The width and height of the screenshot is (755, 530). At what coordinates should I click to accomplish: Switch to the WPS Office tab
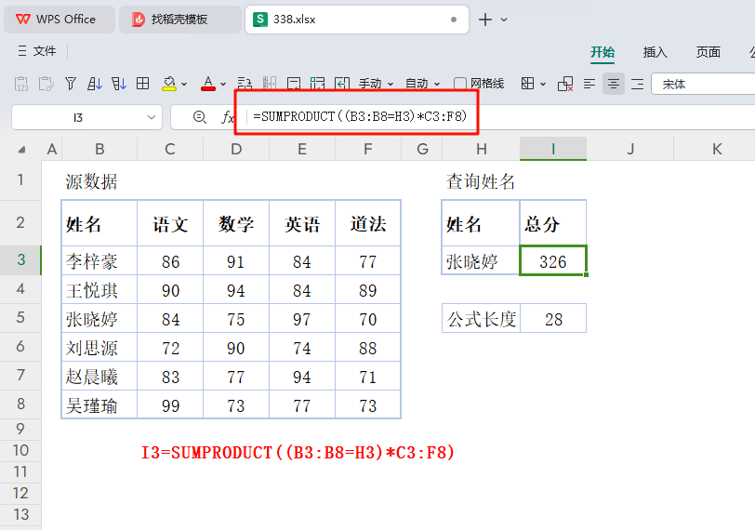pyautogui.click(x=60, y=20)
